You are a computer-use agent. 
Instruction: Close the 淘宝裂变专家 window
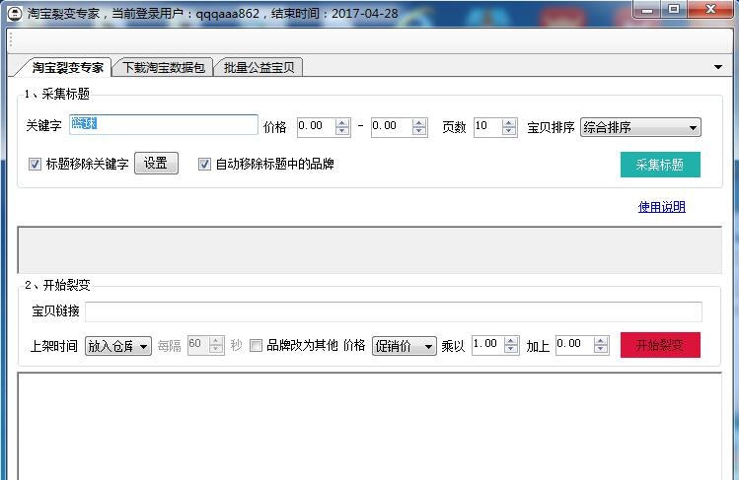711,10
